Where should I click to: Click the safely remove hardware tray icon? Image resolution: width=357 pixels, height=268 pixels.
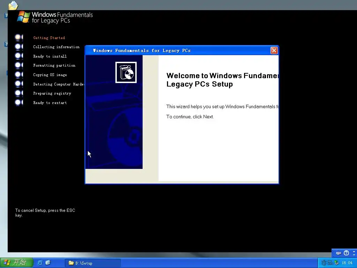[336, 263]
